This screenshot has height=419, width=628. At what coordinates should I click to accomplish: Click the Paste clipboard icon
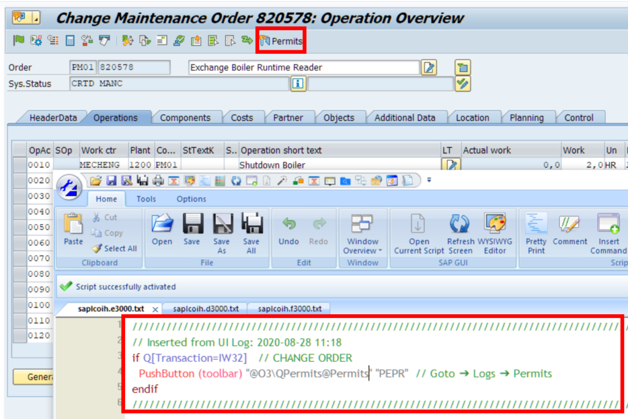tap(73, 225)
